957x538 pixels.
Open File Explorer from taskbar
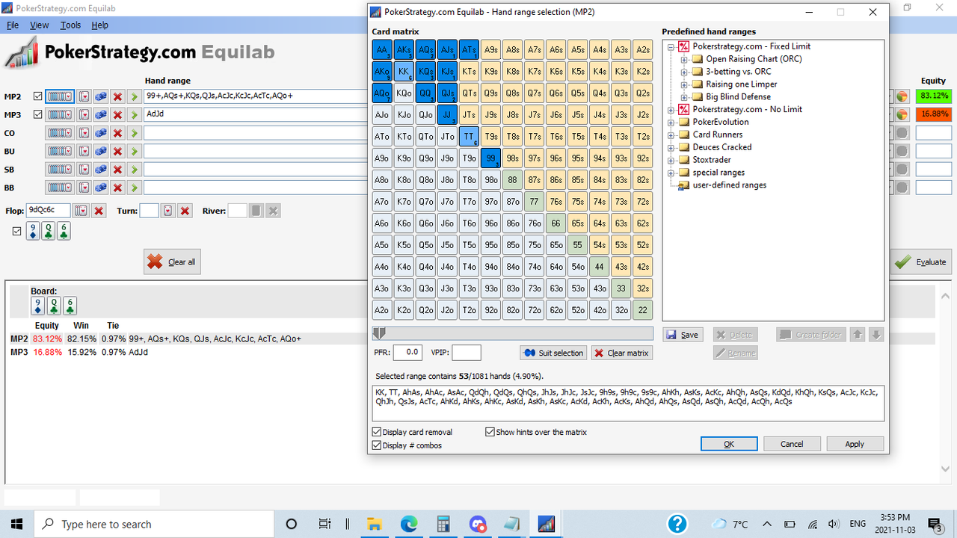click(374, 524)
